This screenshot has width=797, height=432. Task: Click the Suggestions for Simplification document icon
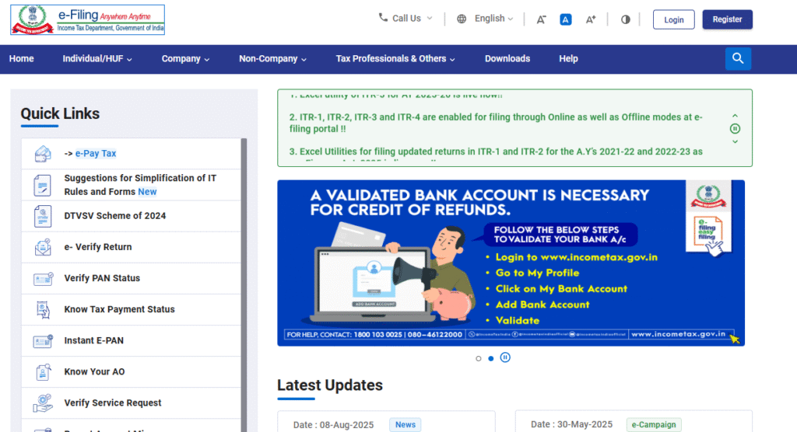click(x=43, y=185)
